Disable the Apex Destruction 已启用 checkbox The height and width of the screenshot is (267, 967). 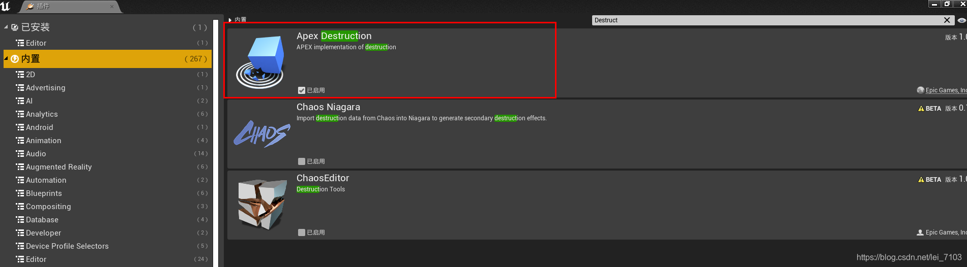pos(302,90)
